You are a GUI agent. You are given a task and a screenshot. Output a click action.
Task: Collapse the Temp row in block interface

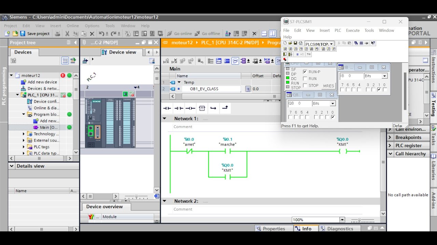coord(179,82)
